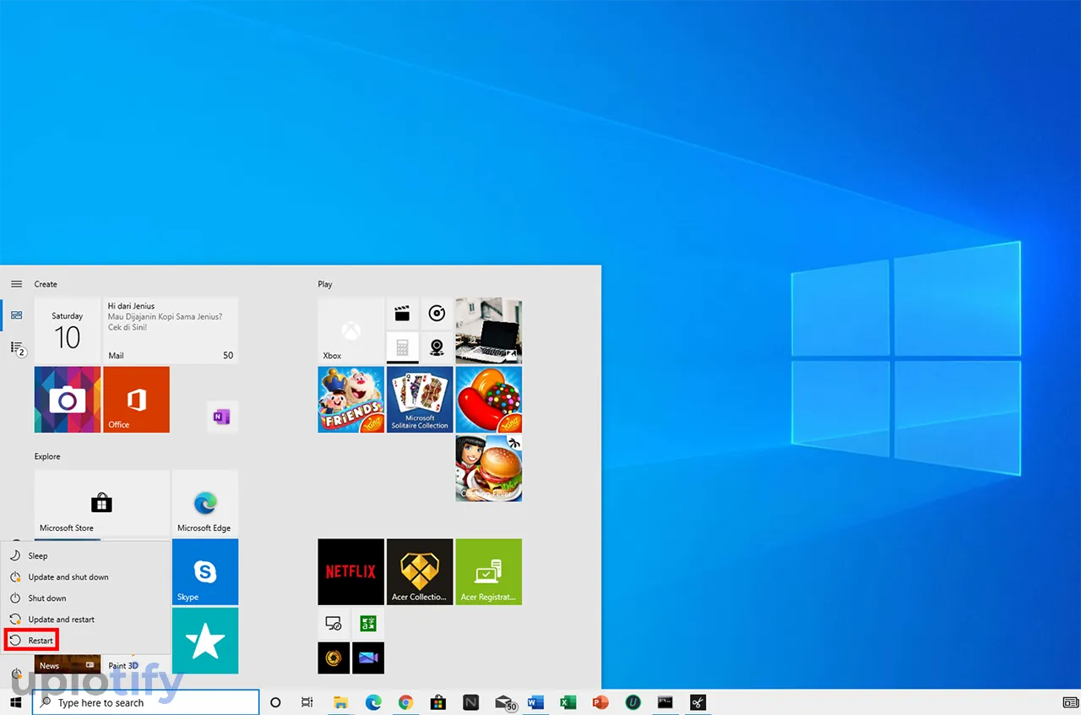
Task: Open the monitor shortcut small tile
Action: (x=334, y=624)
